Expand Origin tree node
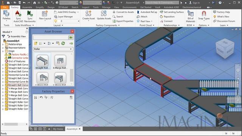This screenshot has width=242, height=136. click(x=3, y=51)
